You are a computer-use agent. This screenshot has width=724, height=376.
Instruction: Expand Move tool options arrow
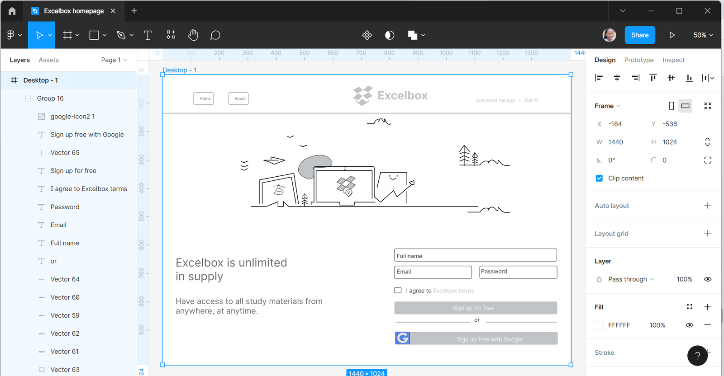click(x=50, y=35)
